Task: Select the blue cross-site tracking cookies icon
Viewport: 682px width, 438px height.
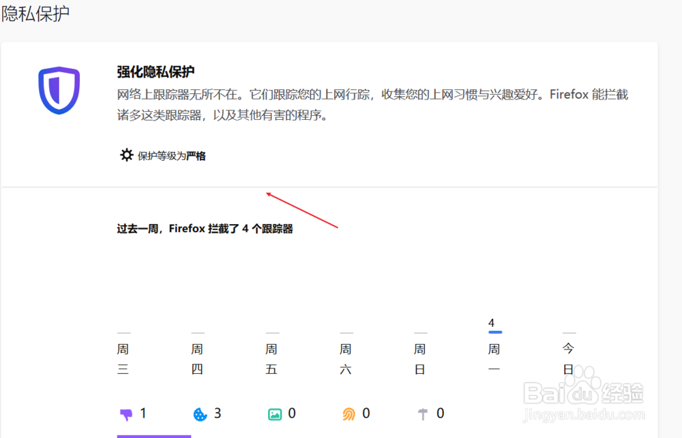Action: point(199,413)
